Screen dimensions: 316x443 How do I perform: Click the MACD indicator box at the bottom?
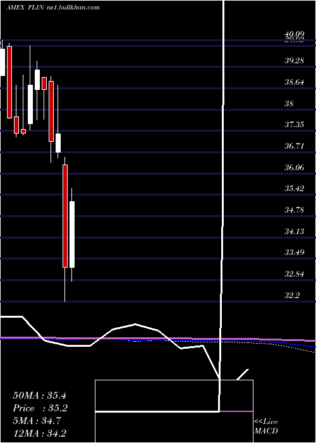click(x=174, y=411)
